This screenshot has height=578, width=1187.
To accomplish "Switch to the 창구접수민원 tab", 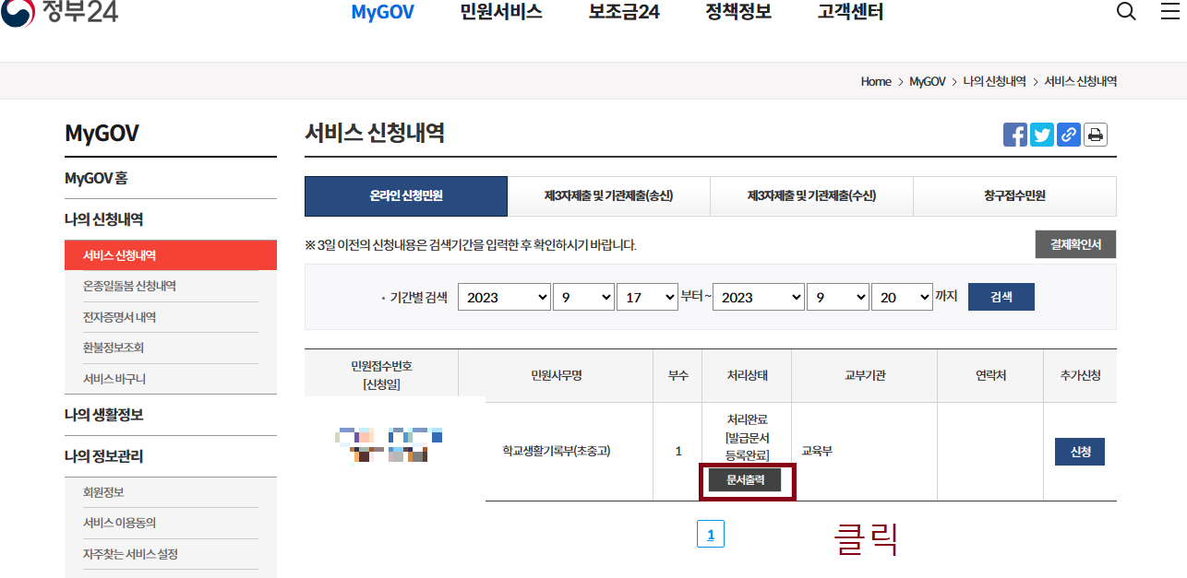I will pos(1014,196).
